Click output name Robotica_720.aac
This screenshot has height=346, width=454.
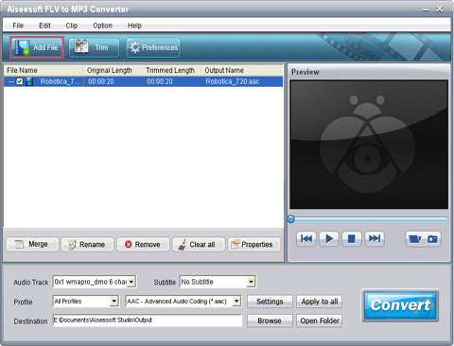pyautogui.click(x=233, y=81)
